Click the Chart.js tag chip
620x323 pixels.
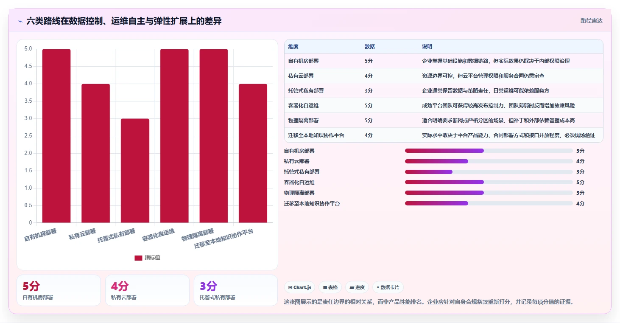pos(299,287)
